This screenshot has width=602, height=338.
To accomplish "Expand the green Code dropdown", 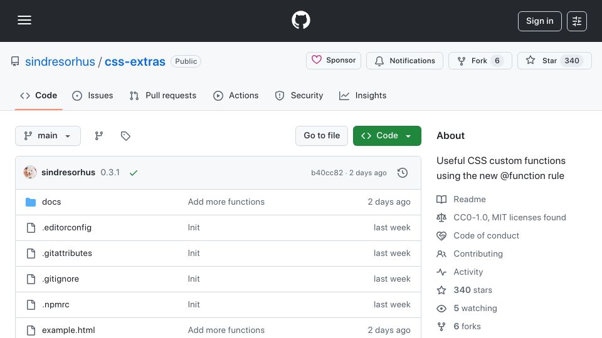I will pos(387,136).
